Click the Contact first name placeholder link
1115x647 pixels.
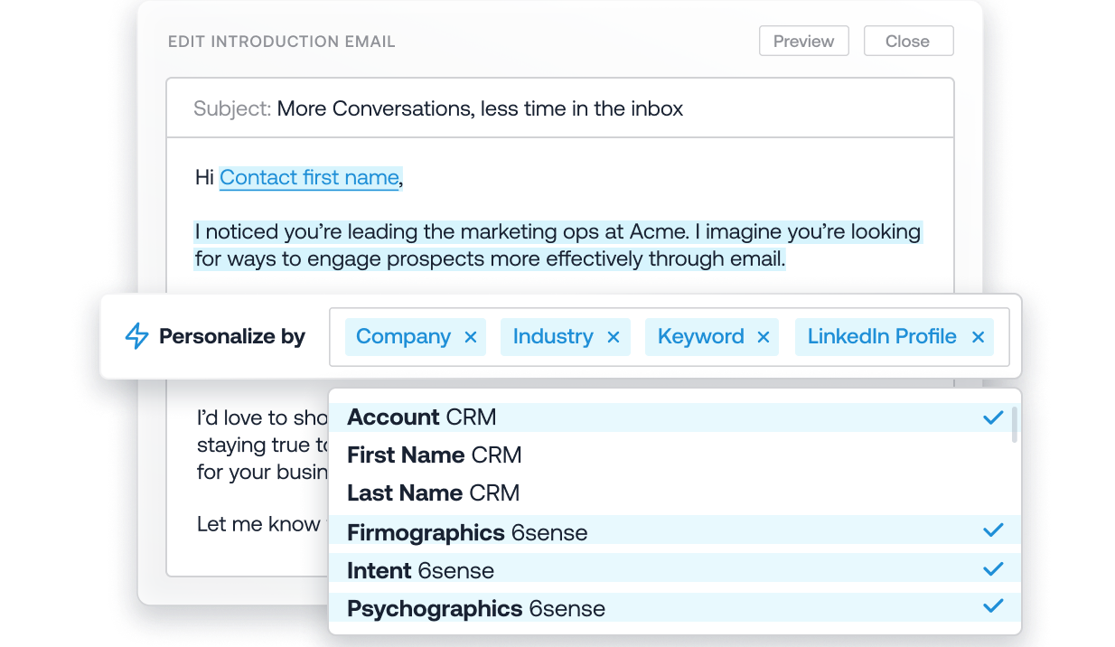(x=309, y=178)
